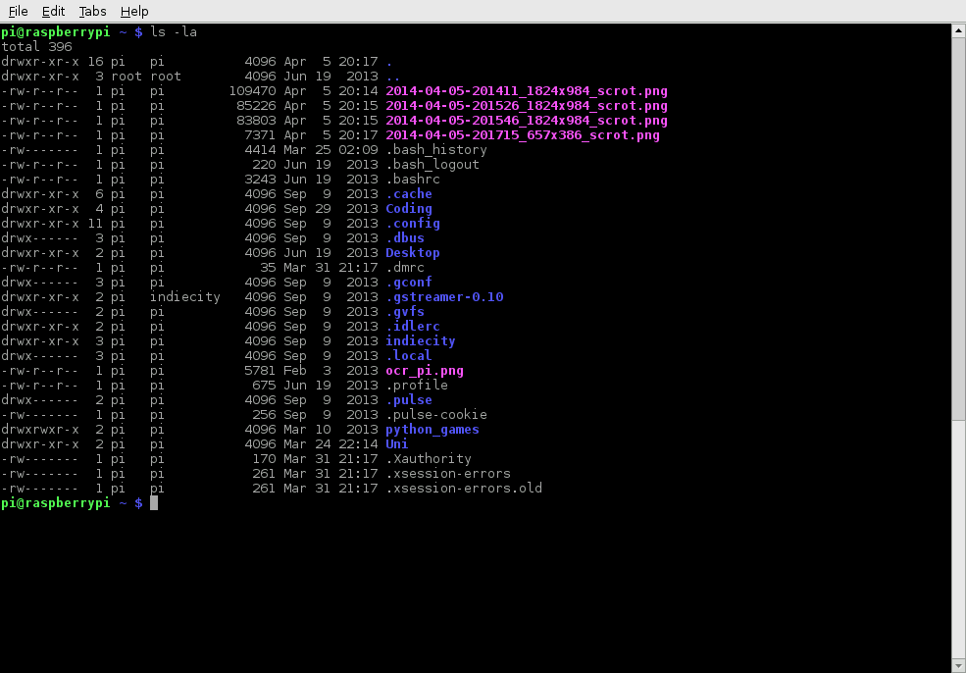Screen dimensions: 966x673
Task: Open the Tabs menu
Action: (x=92, y=11)
